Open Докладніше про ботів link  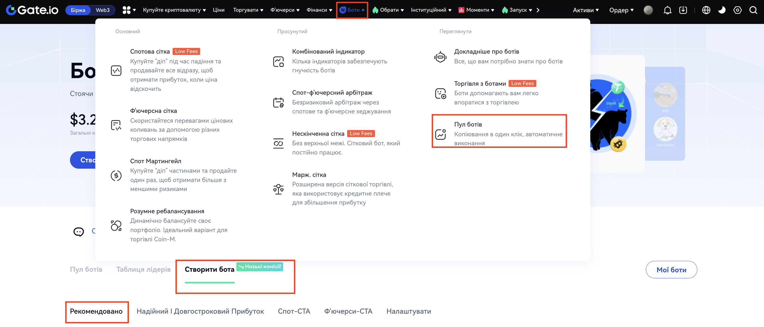pyautogui.click(x=486, y=52)
